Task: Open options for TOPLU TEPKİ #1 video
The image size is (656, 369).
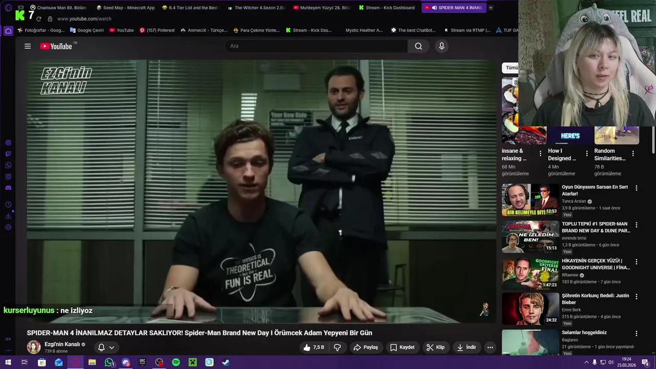Action: tap(637, 225)
